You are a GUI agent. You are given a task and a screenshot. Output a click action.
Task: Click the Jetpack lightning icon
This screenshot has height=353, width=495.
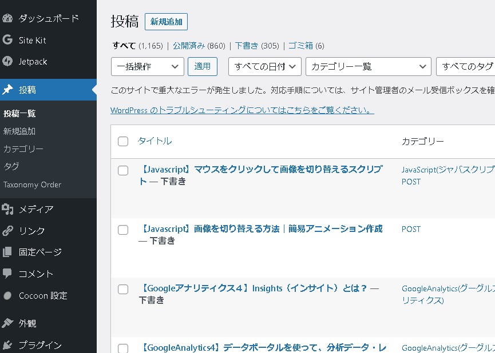(7, 61)
